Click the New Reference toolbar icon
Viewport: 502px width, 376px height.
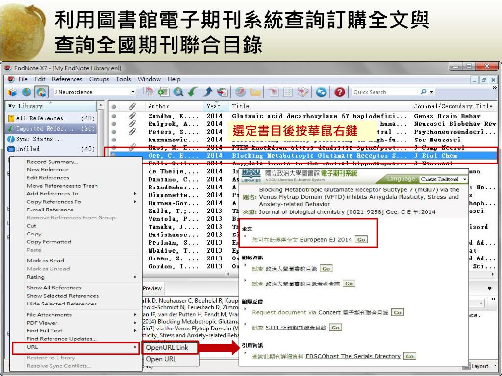164,92
